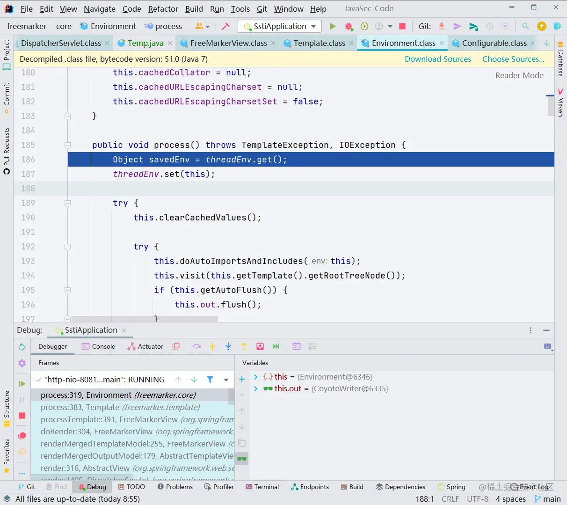
Task: Open the Console debug tab
Action: click(98, 346)
